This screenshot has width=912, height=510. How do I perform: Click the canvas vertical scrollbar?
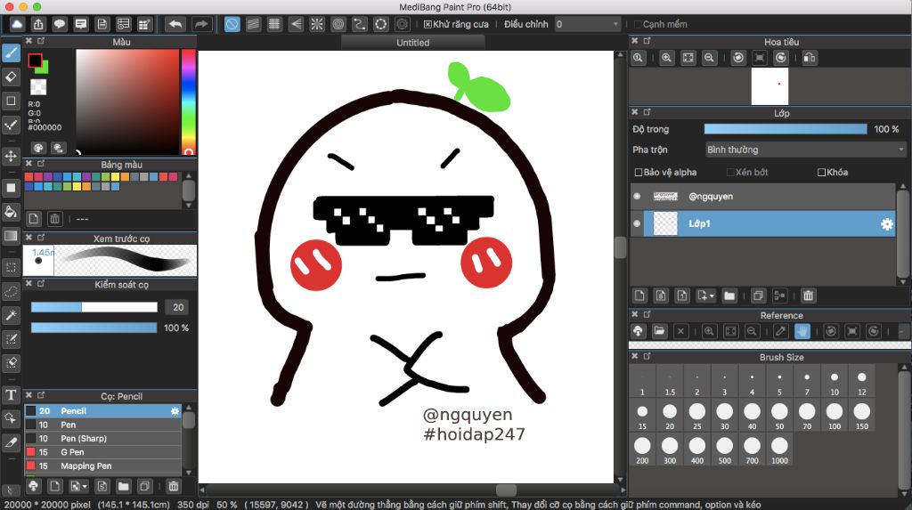pos(620,266)
